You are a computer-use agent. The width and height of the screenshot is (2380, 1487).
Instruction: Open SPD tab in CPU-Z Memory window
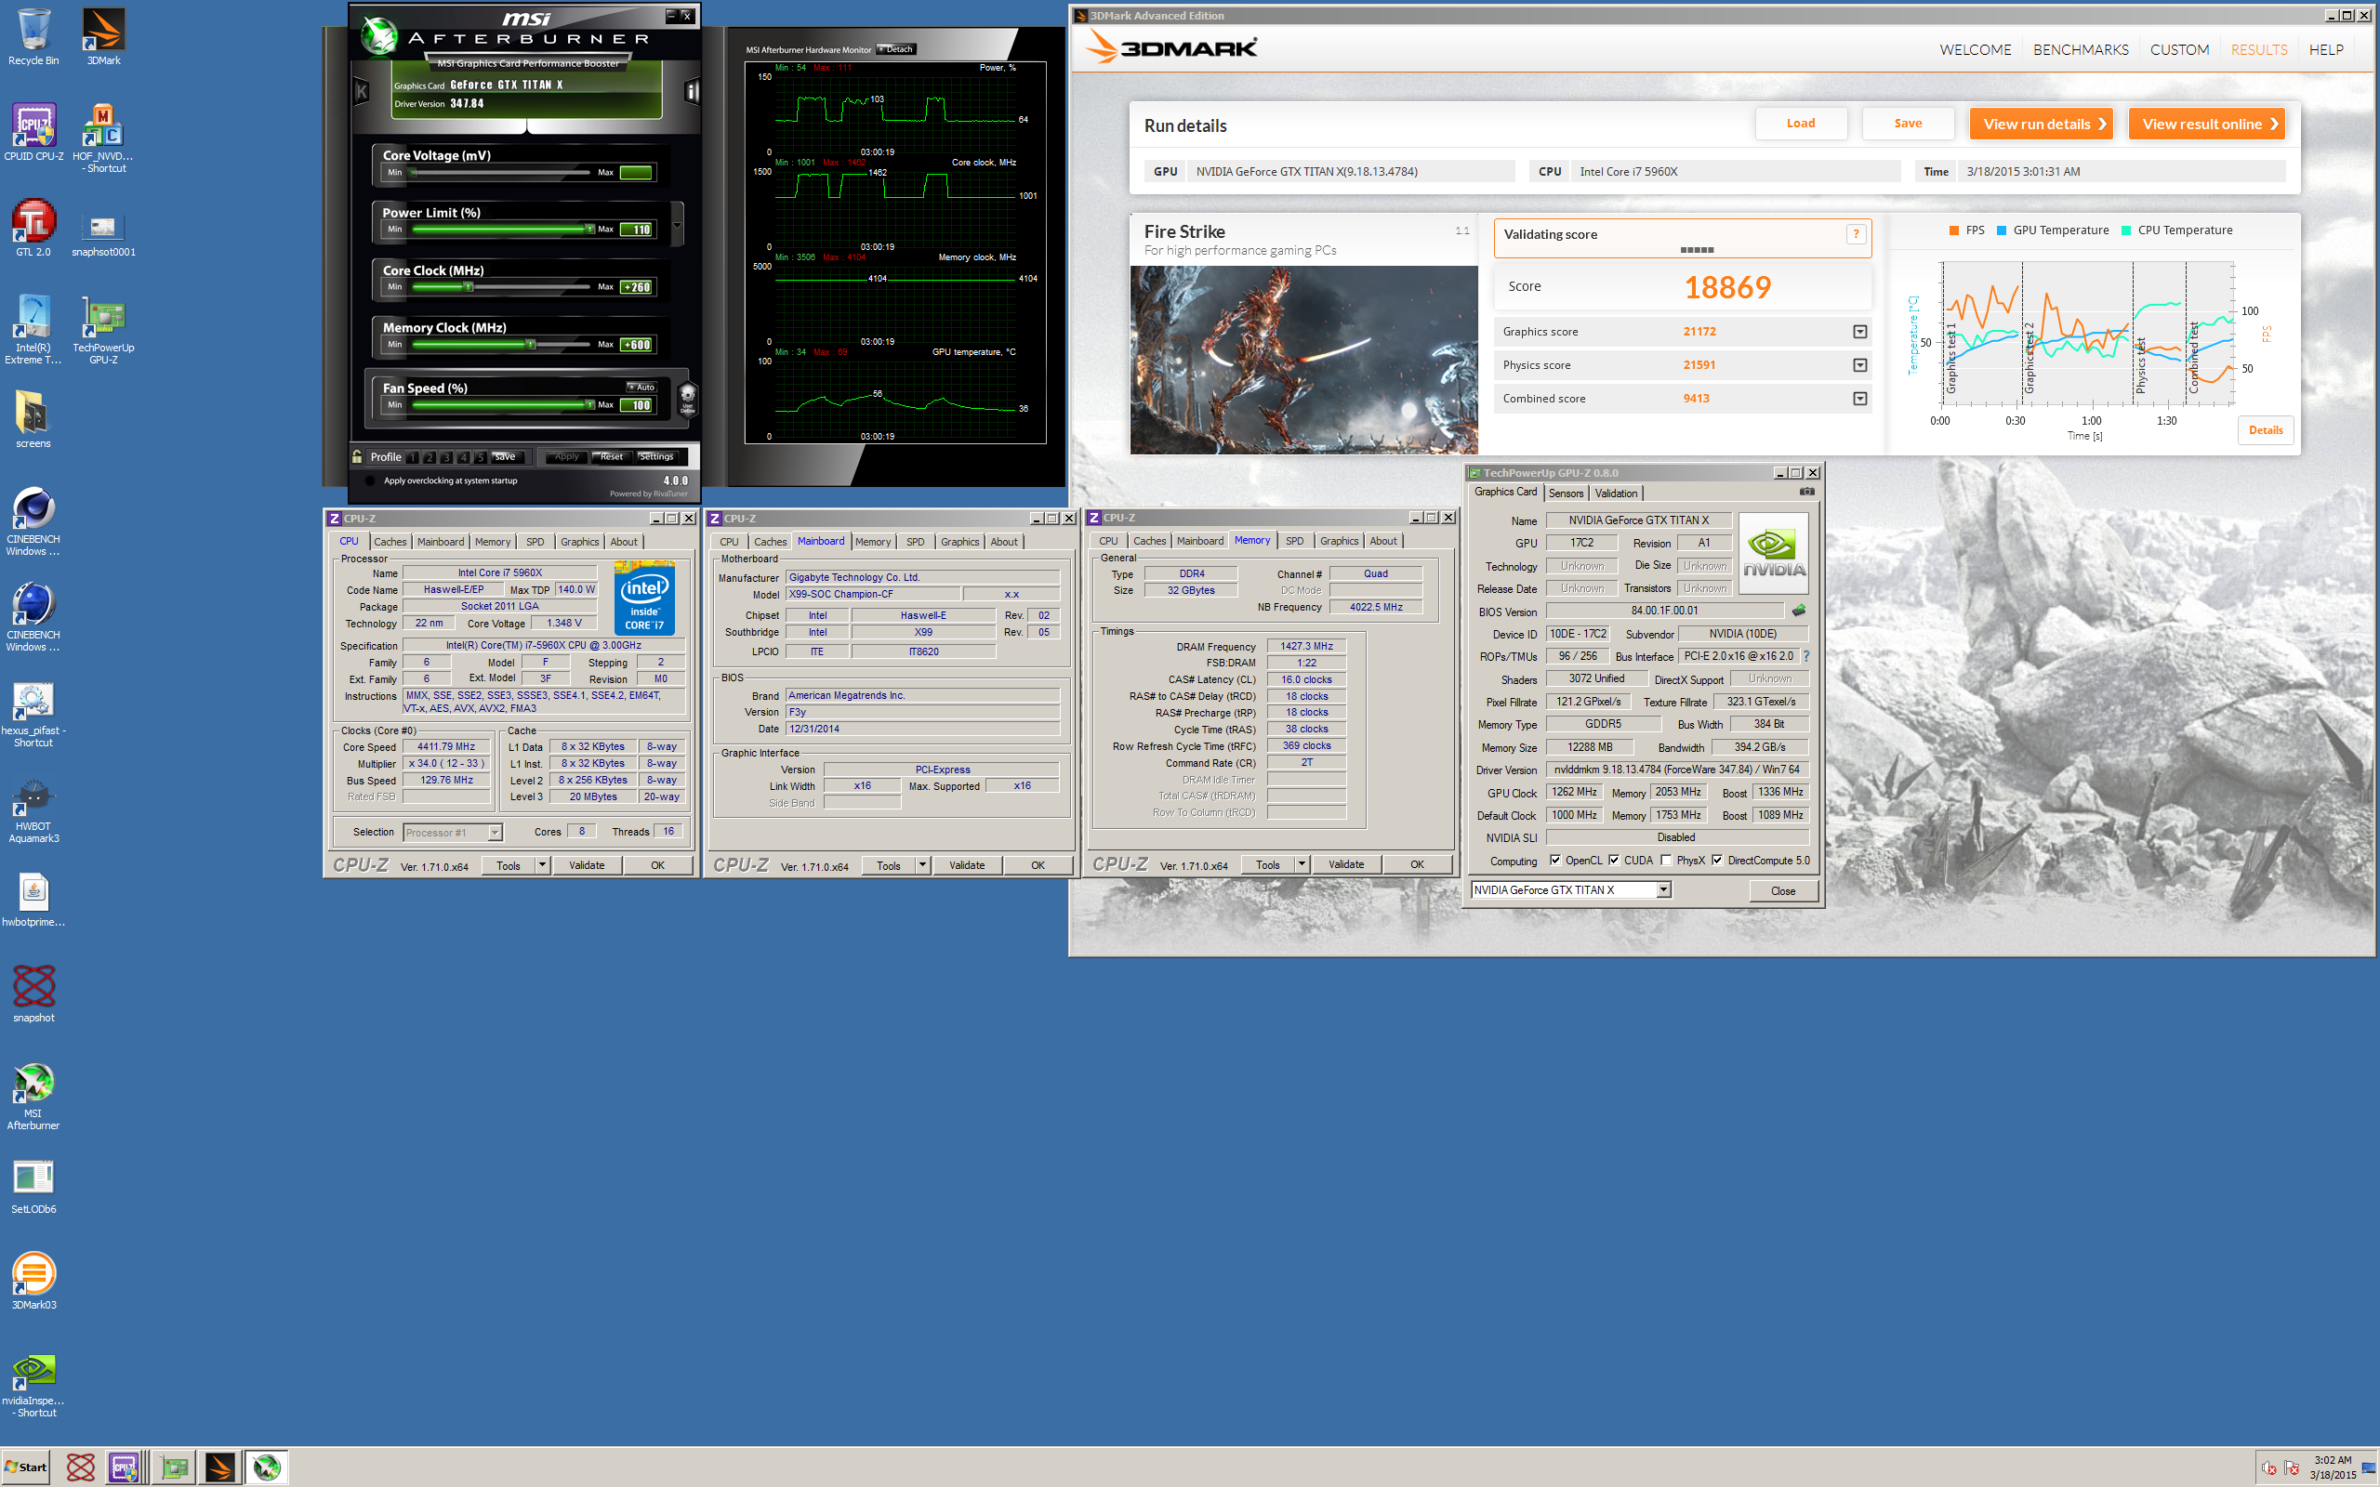click(1294, 541)
